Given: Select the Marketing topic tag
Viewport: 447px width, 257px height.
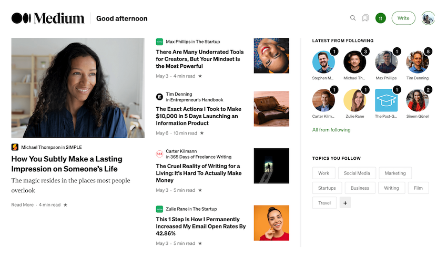Looking at the screenshot, I should [x=395, y=173].
